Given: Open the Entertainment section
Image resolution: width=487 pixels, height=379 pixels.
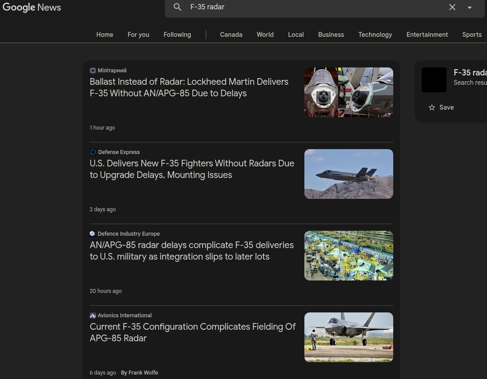Looking at the screenshot, I should click(x=427, y=35).
